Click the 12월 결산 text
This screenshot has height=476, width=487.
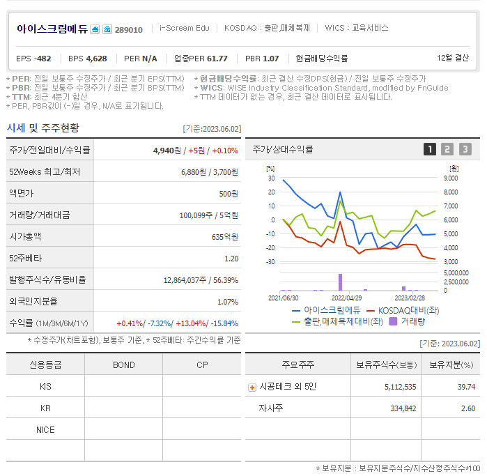click(x=453, y=58)
